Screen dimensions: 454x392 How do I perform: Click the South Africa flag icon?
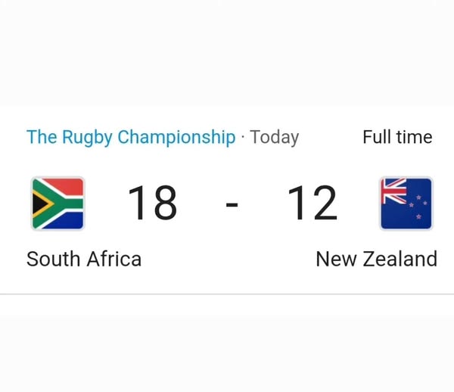[58, 203]
